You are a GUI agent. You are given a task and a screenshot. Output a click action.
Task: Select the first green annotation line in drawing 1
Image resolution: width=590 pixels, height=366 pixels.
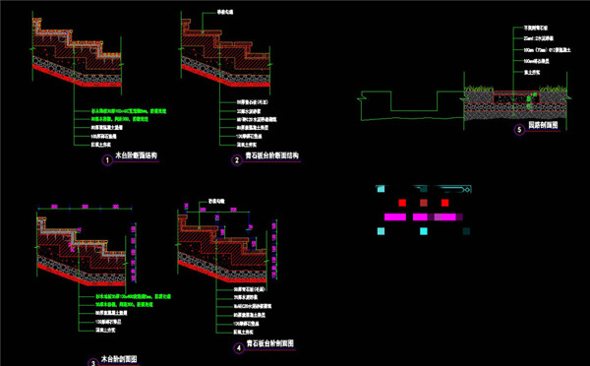pyautogui.click(x=129, y=111)
